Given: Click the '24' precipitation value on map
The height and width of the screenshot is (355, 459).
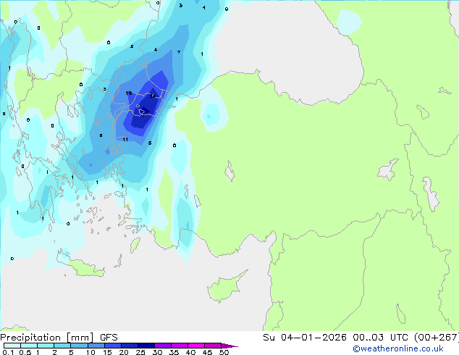Looking at the screenshot, I should [x=153, y=96].
